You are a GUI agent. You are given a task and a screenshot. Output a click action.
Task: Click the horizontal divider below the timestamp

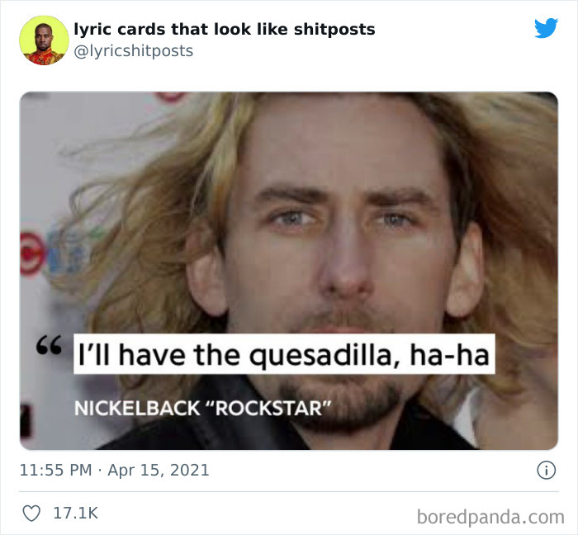pos(289,491)
